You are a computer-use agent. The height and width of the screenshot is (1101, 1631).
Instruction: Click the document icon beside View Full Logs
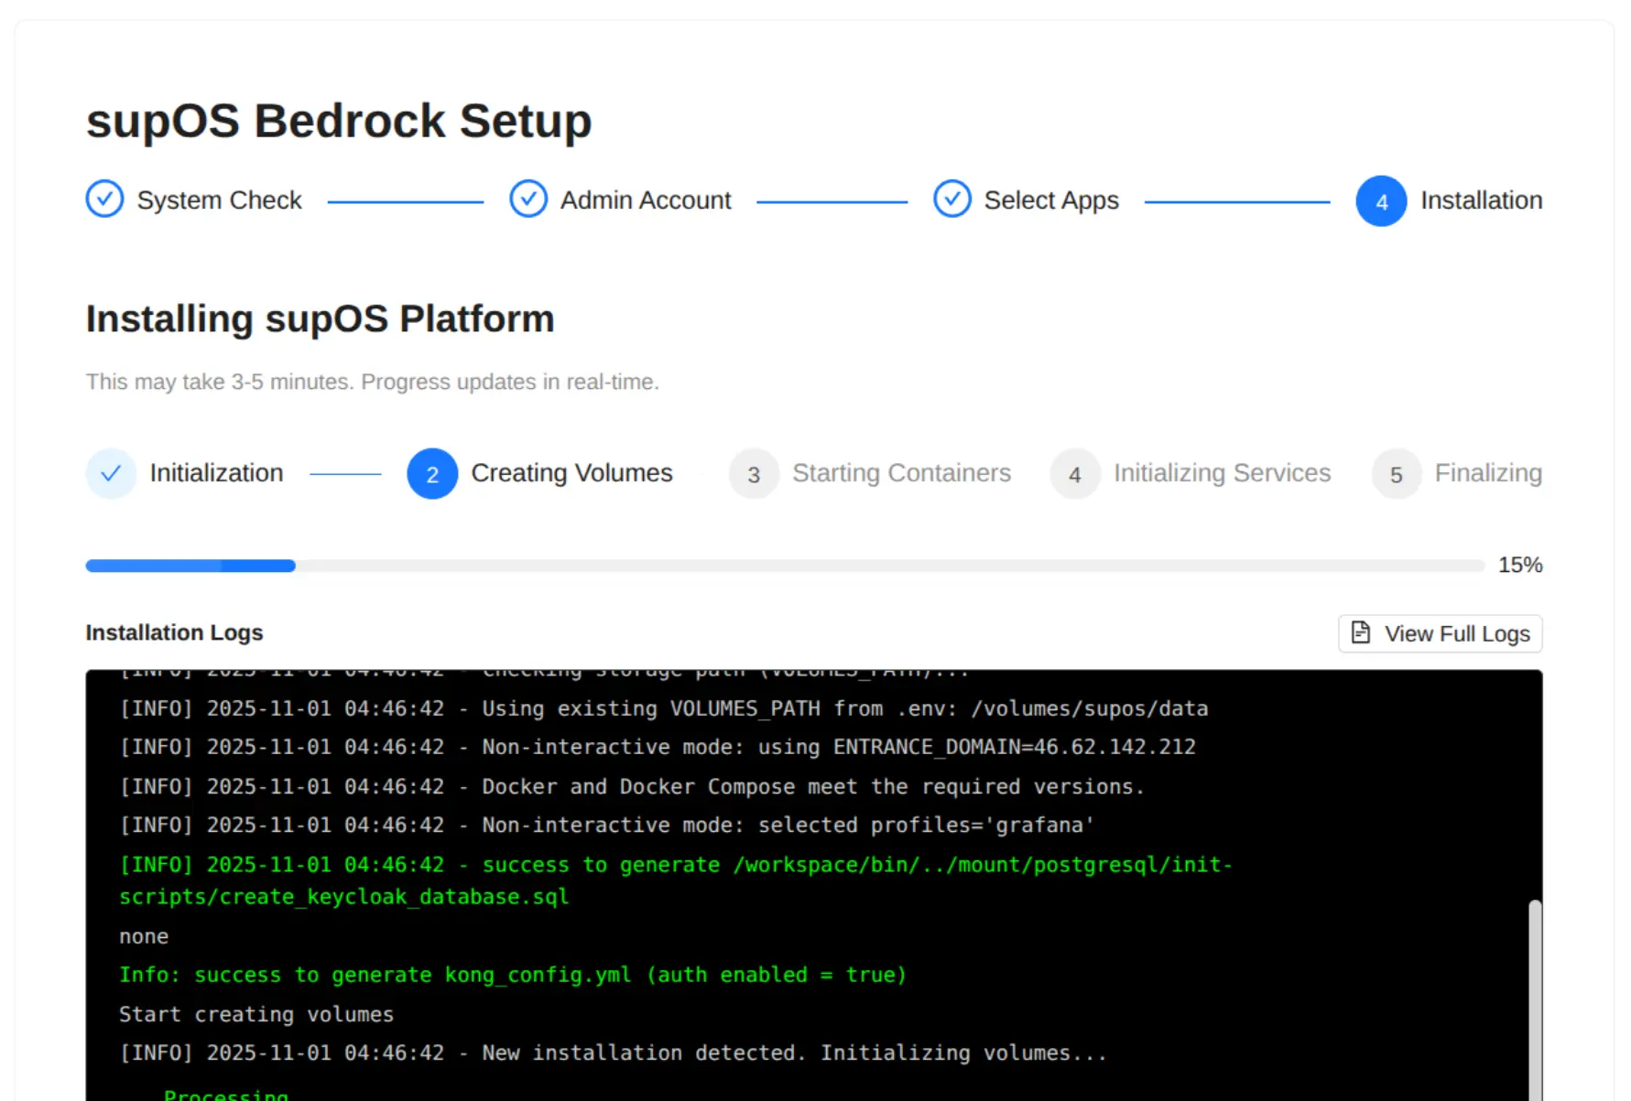click(1360, 632)
